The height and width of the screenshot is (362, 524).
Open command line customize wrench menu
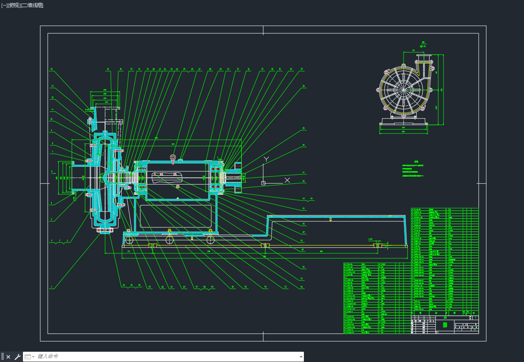(x=17, y=357)
